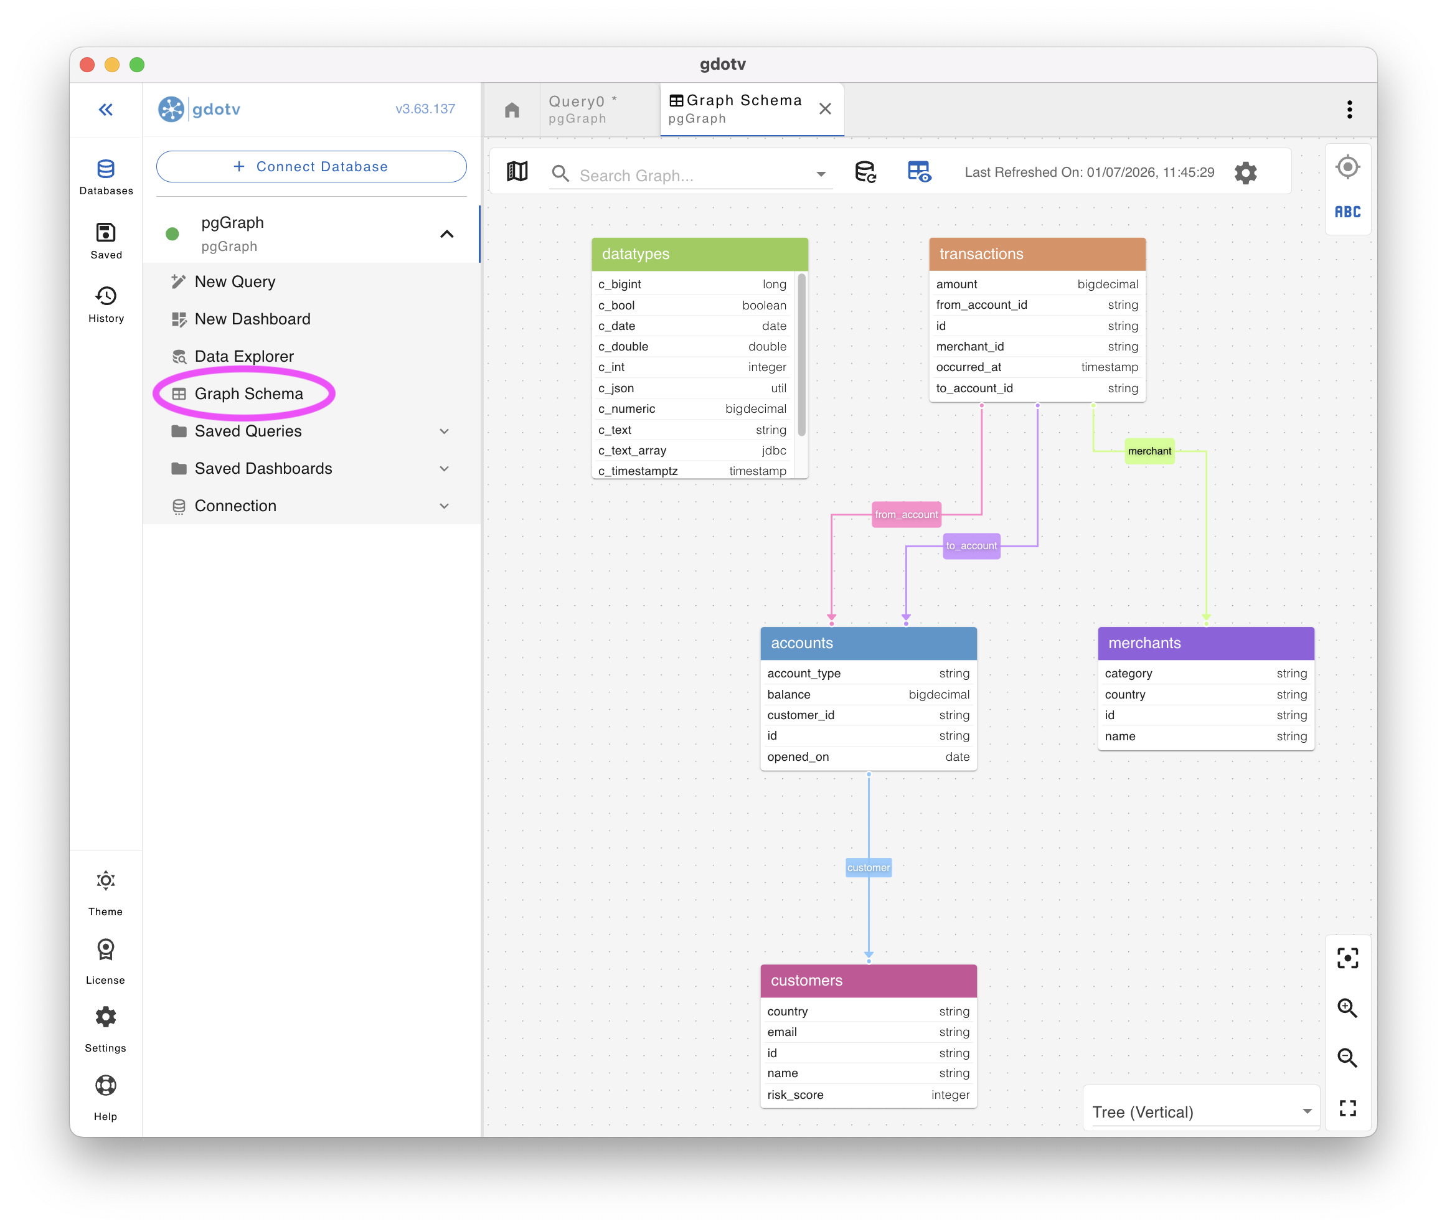The image size is (1447, 1229).
Task: Zoom out of the graph
Action: (x=1347, y=1058)
